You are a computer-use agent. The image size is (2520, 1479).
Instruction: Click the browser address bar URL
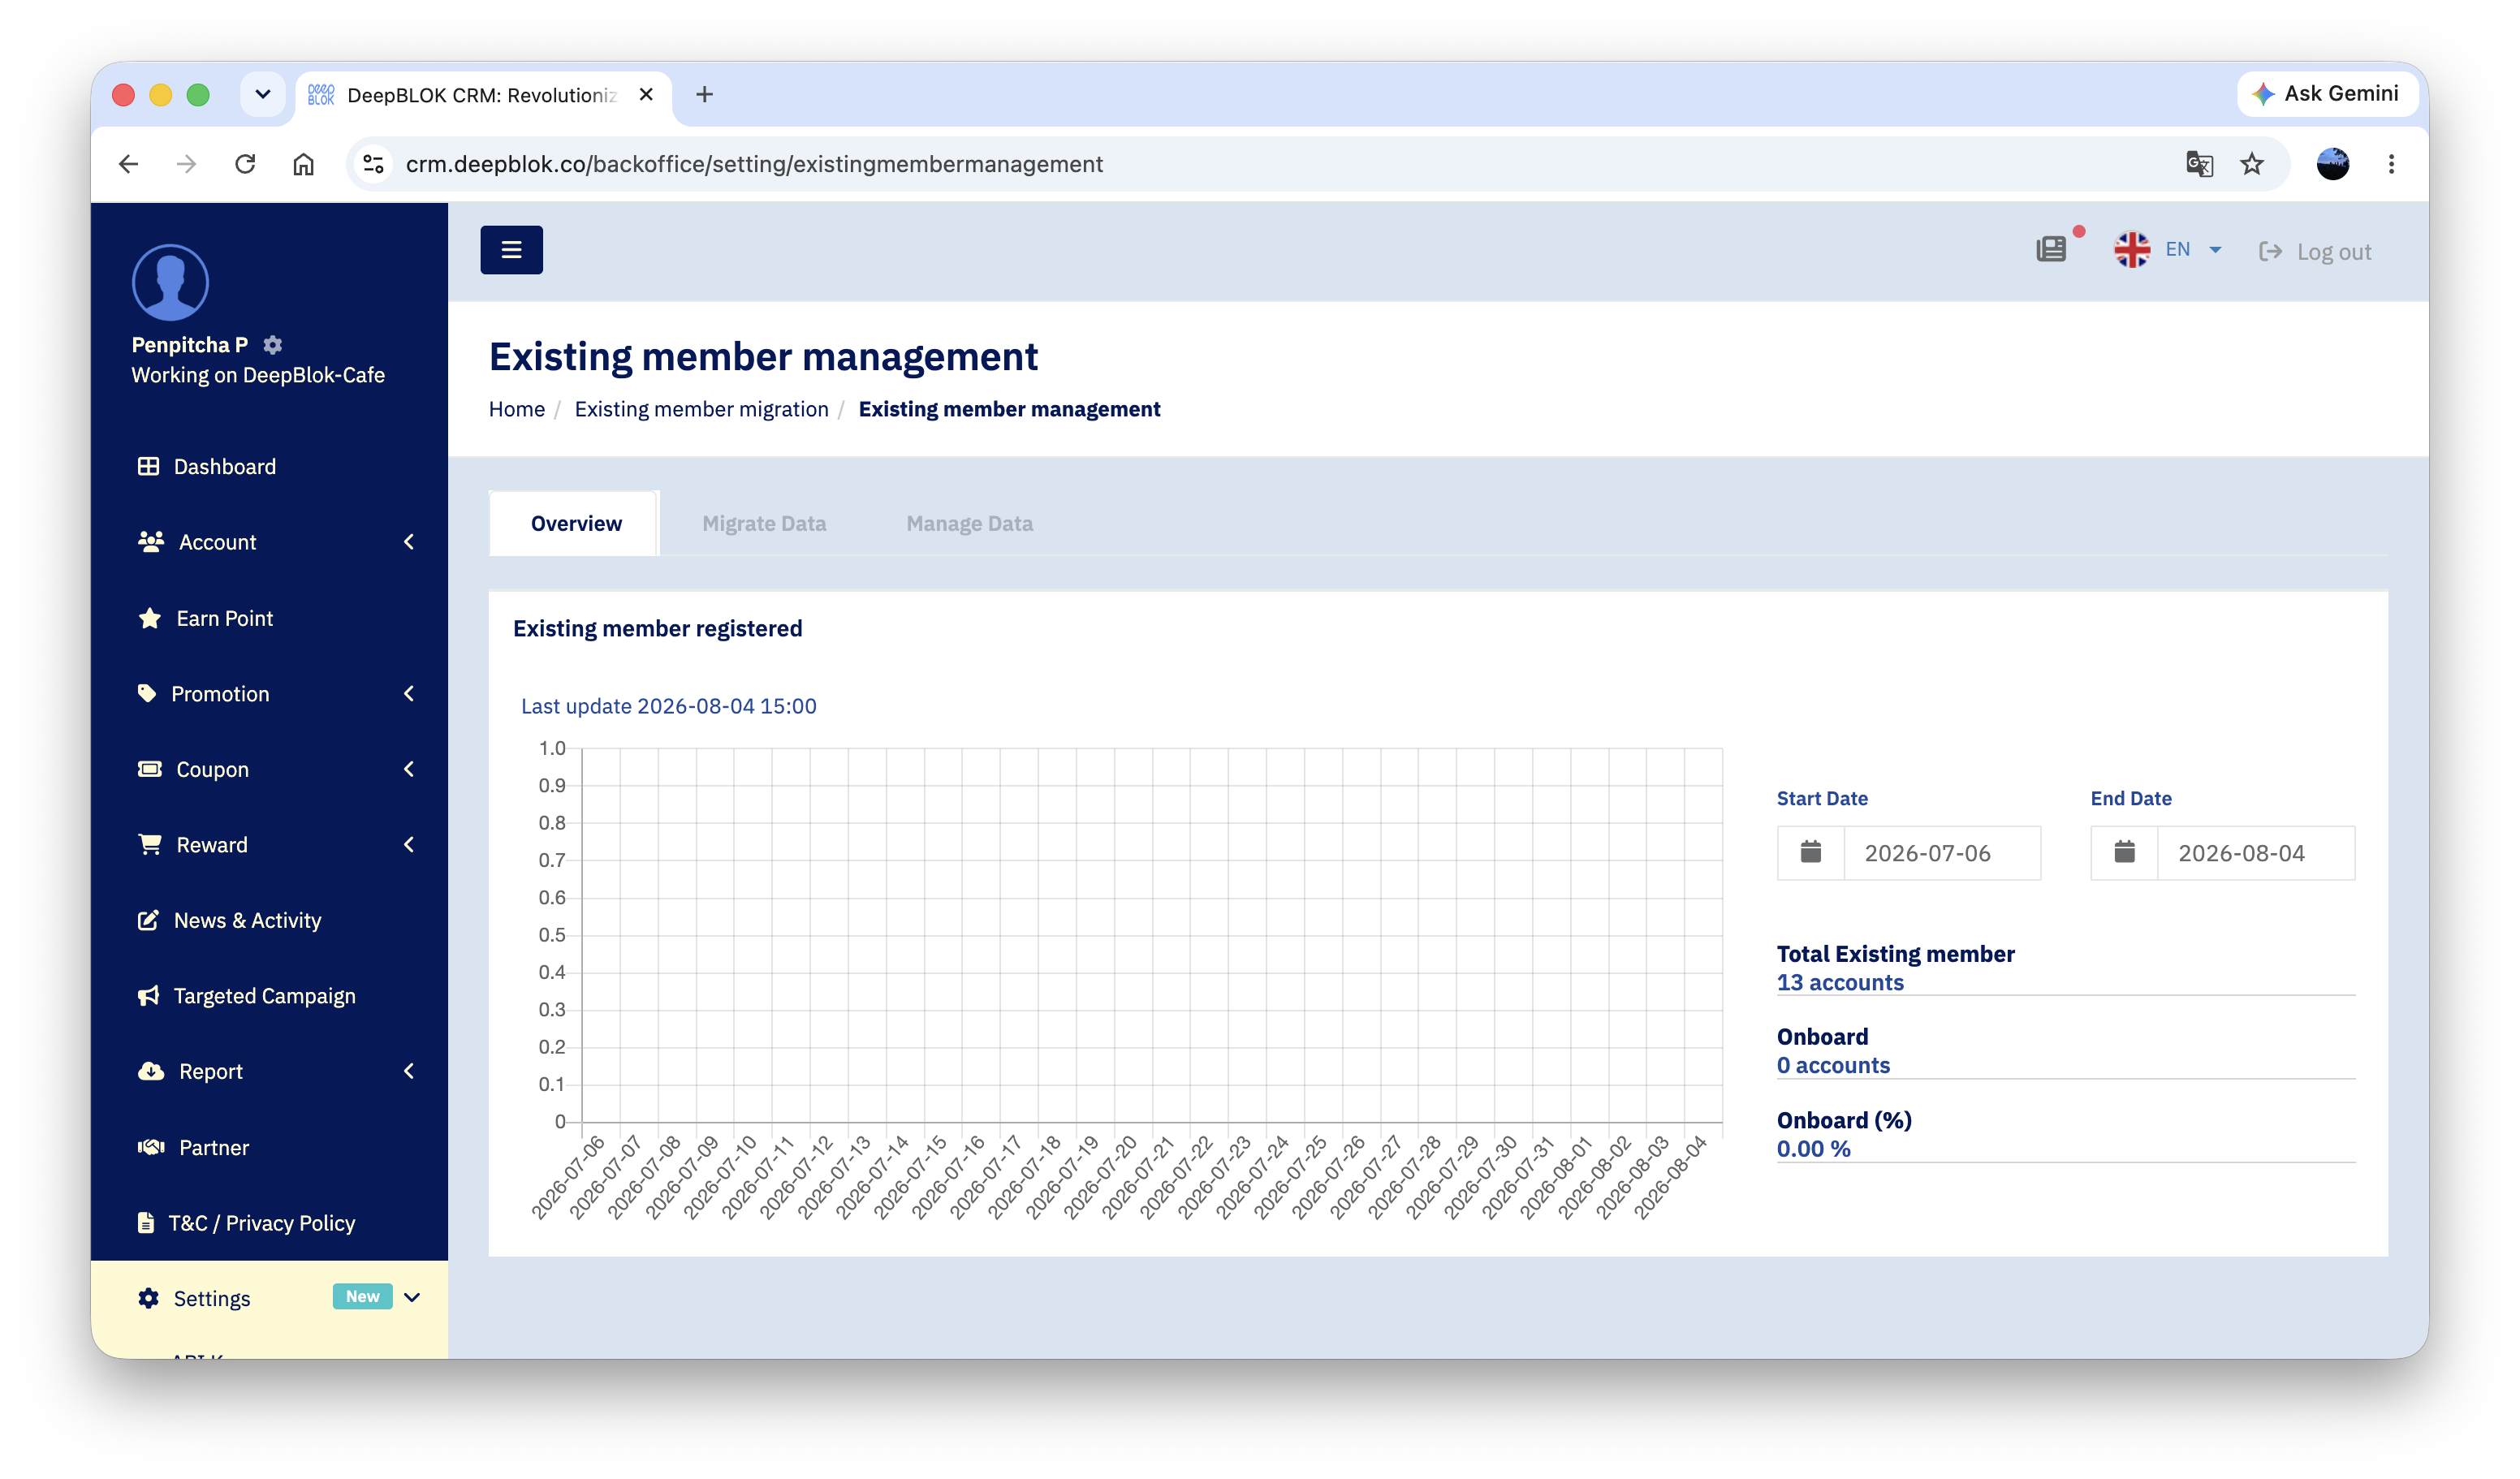[x=754, y=164]
